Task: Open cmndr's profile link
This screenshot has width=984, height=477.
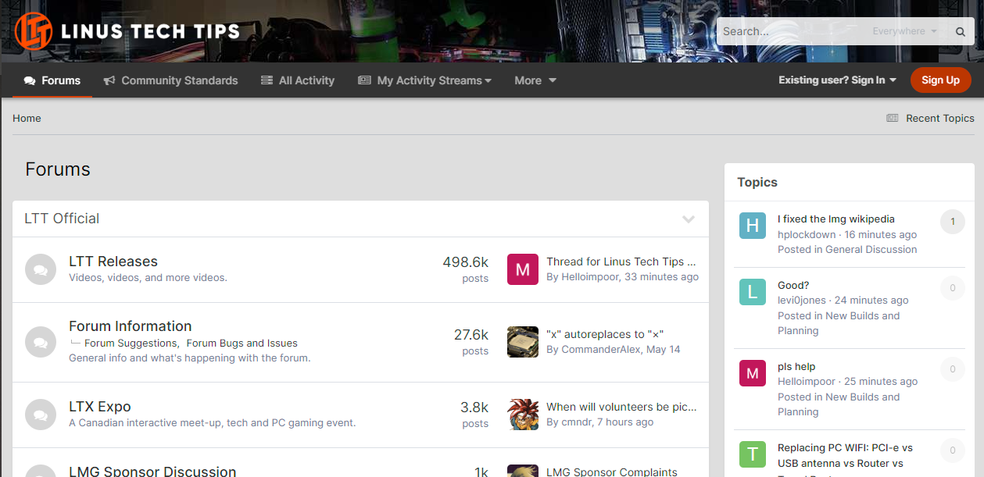Action: coord(576,422)
